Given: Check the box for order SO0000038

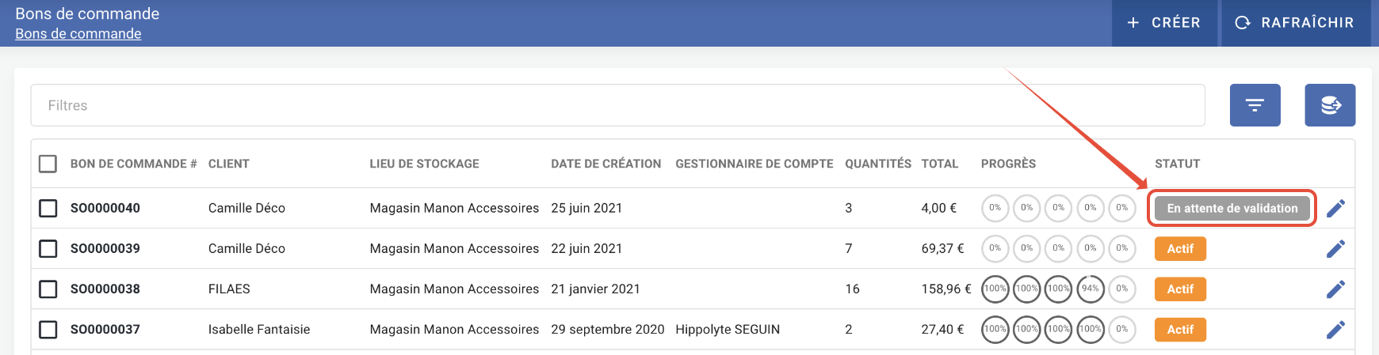Looking at the screenshot, I should (48, 289).
